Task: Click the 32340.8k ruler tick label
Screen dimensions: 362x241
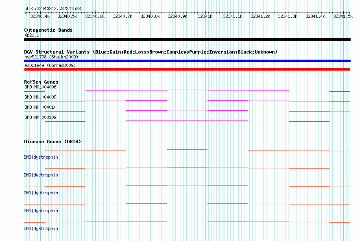Action: [x=150, y=16]
